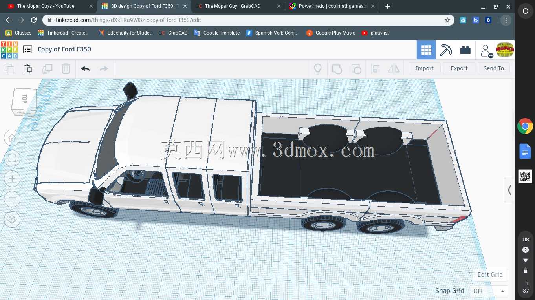Switch to 3D design grid view

pos(426,50)
